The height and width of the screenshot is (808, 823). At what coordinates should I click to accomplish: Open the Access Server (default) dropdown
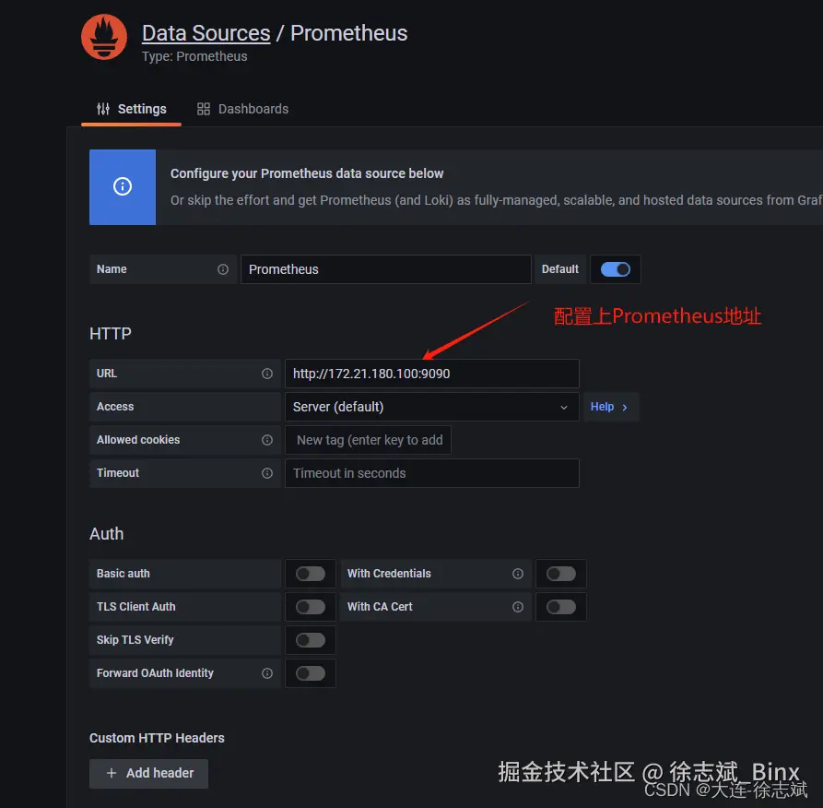point(432,407)
